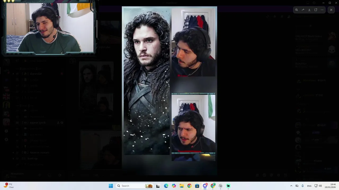This screenshot has height=190, width=339.
Task: Open the green app icon in the taskbar
Action: coord(228,186)
